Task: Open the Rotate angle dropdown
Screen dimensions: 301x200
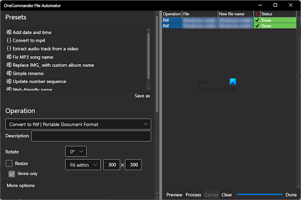Action: pos(76,152)
